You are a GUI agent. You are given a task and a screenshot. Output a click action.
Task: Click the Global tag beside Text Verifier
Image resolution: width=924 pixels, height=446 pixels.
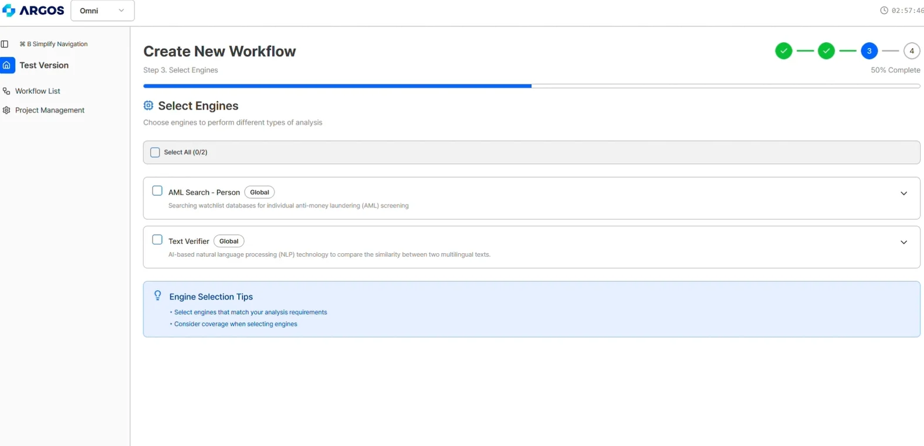point(229,241)
